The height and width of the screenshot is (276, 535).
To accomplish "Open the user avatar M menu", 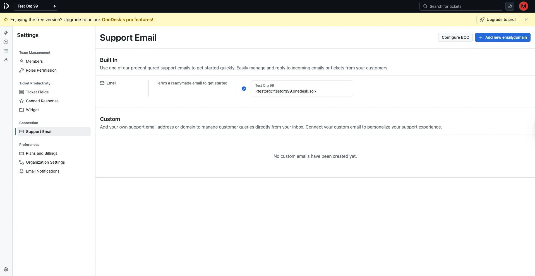I will [x=524, y=6].
